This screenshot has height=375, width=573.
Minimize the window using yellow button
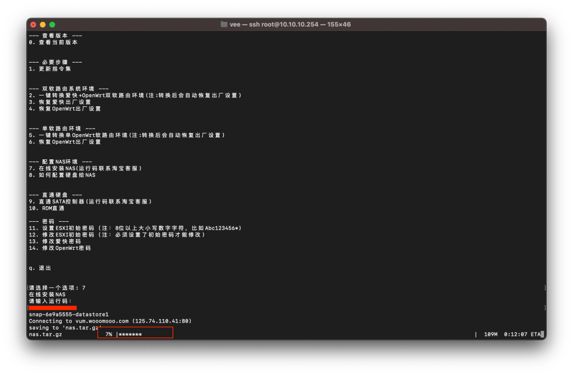43,25
